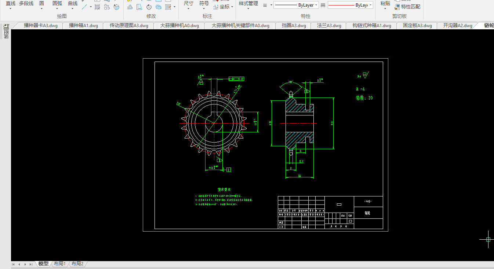Click the 100° angle dimension text
This screenshot has height=269, width=494.
(x=291, y=82)
